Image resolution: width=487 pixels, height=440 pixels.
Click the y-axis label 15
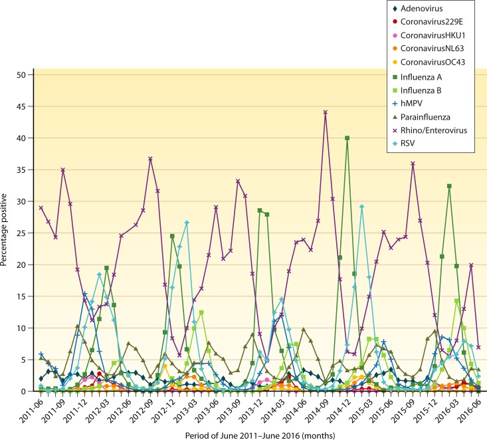point(23,296)
